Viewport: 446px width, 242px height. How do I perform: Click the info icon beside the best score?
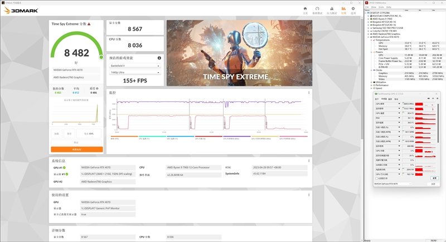[x=97, y=88]
